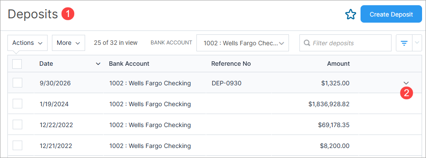
Task: Click the favorite star icon
Action: click(x=350, y=14)
